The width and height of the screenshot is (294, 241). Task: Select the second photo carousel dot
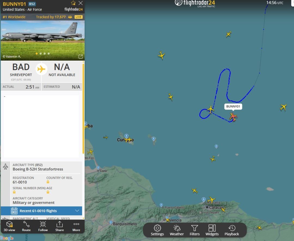(x=41, y=54)
